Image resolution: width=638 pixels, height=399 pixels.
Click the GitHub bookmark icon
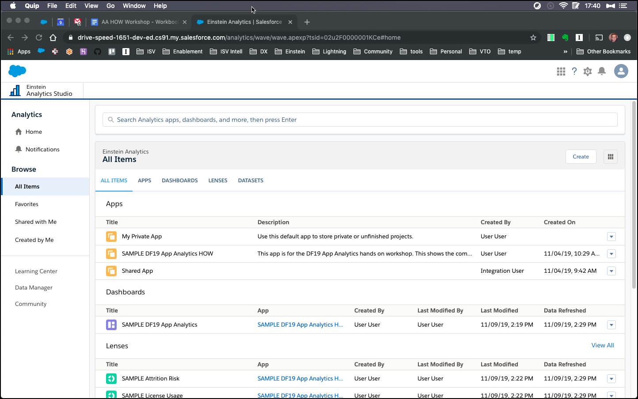[x=98, y=52]
